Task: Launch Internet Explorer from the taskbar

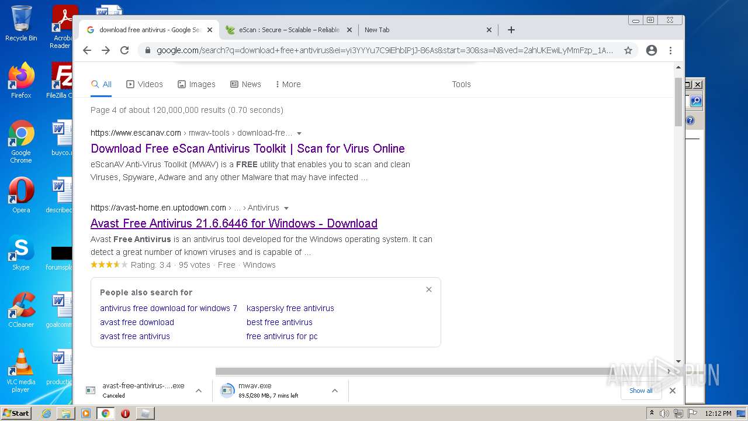Action: 46,413
